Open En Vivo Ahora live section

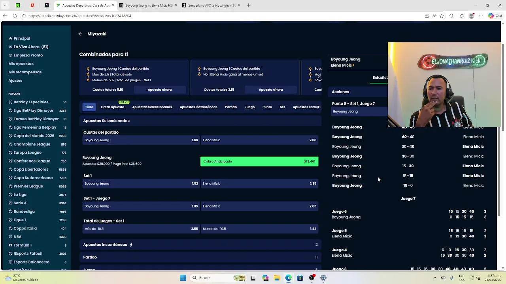pyautogui.click(x=28, y=47)
